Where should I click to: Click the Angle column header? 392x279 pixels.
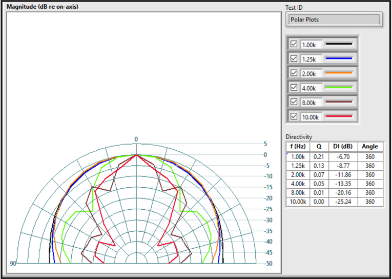pos(370,146)
